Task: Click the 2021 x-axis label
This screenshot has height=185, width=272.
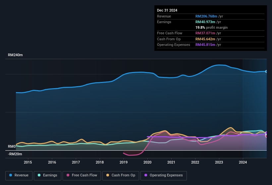Action: [171, 162]
